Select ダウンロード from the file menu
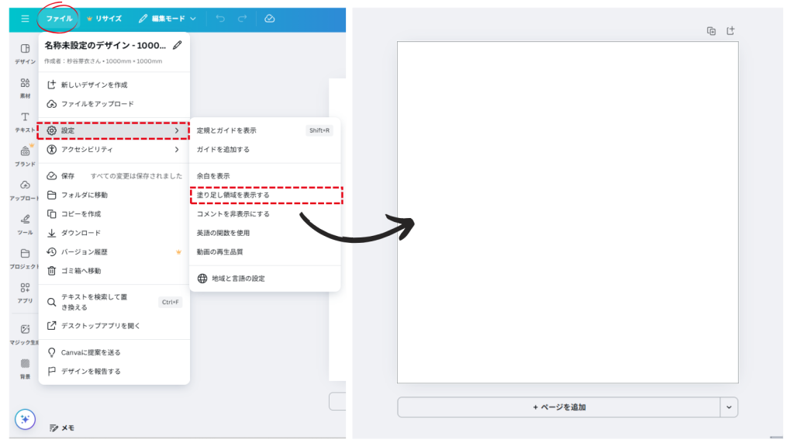The width and height of the screenshot is (794, 447). click(x=81, y=233)
